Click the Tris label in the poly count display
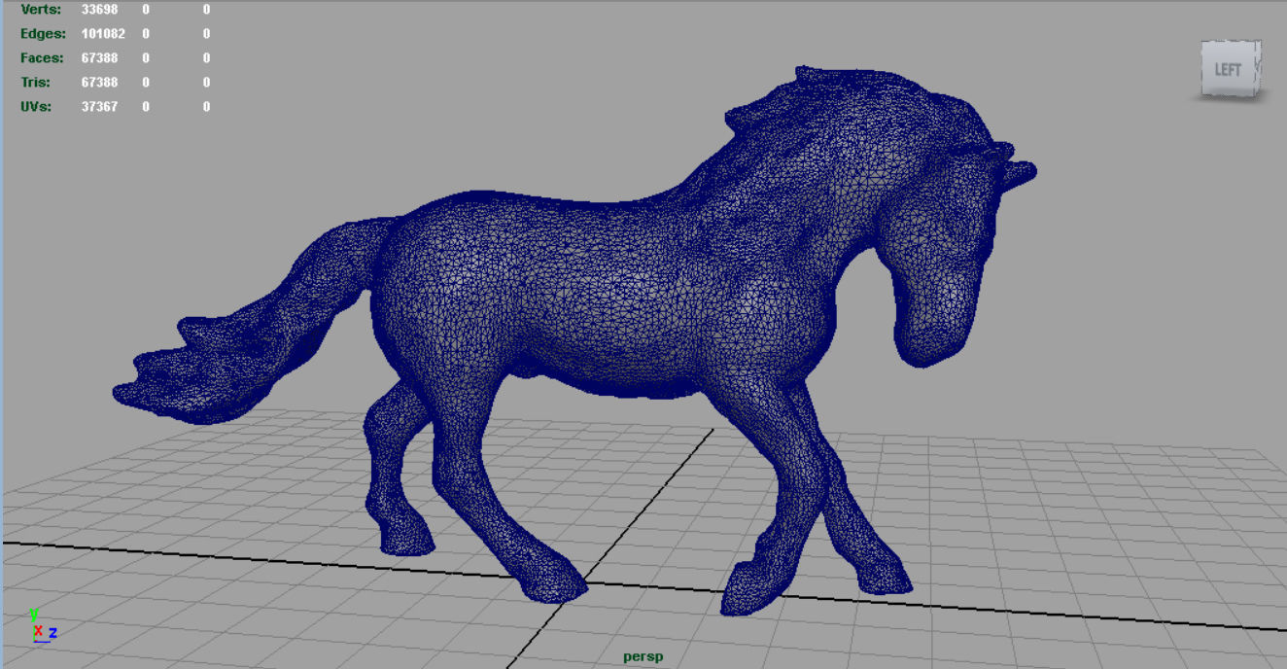1287x669 pixels. tap(36, 83)
